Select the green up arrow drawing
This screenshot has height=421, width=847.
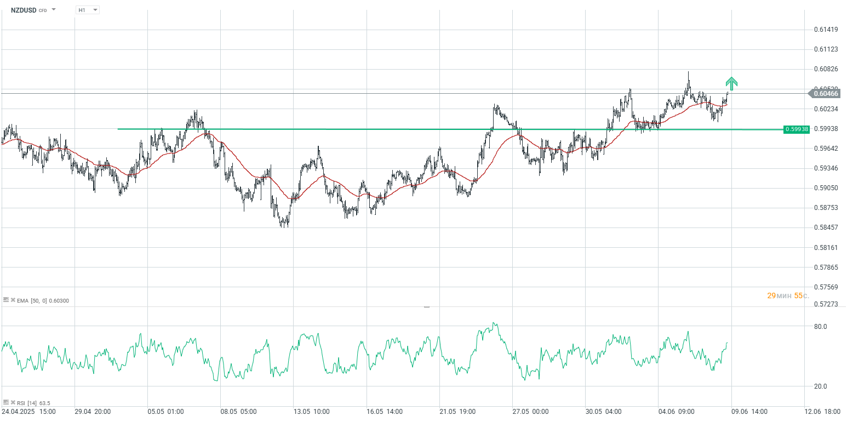pyautogui.click(x=731, y=83)
